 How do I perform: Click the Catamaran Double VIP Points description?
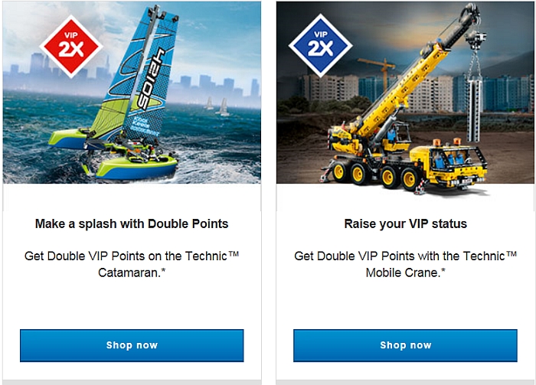pos(132,264)
